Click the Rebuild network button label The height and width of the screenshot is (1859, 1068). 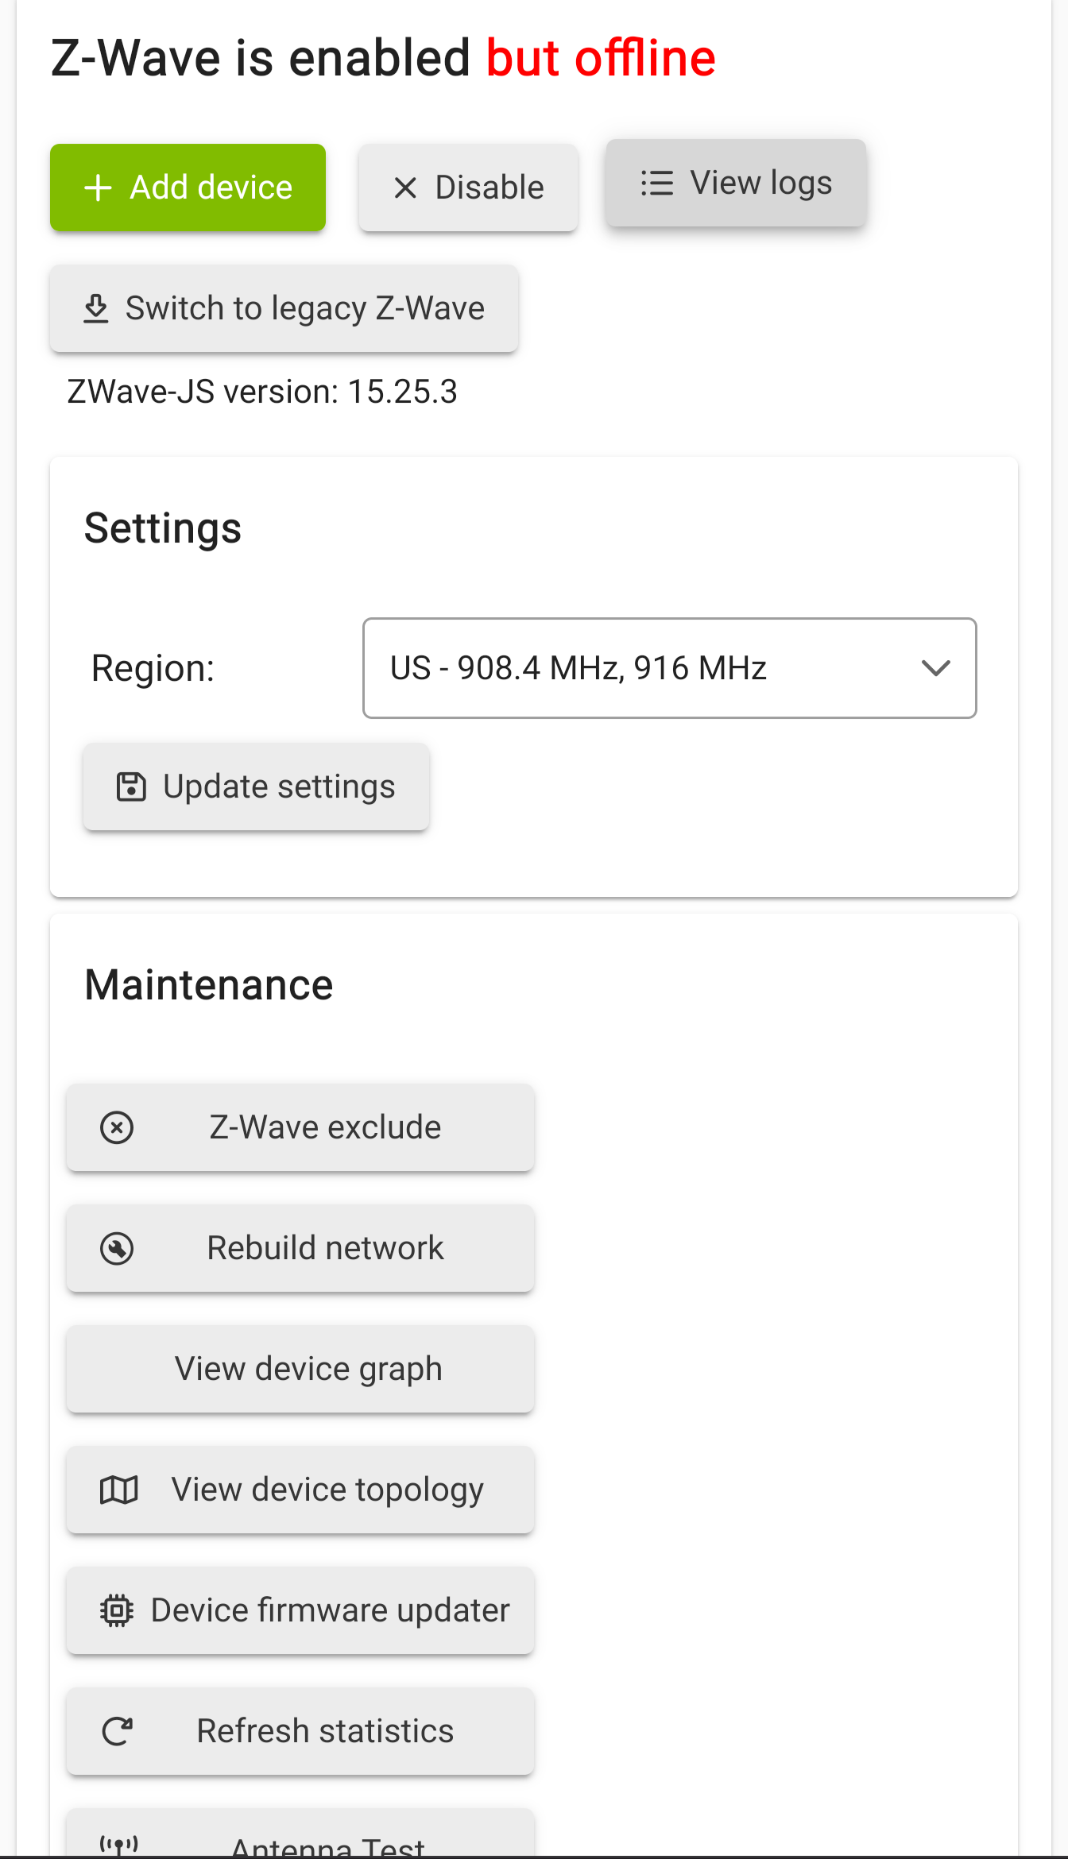[x=325, y=1248]
